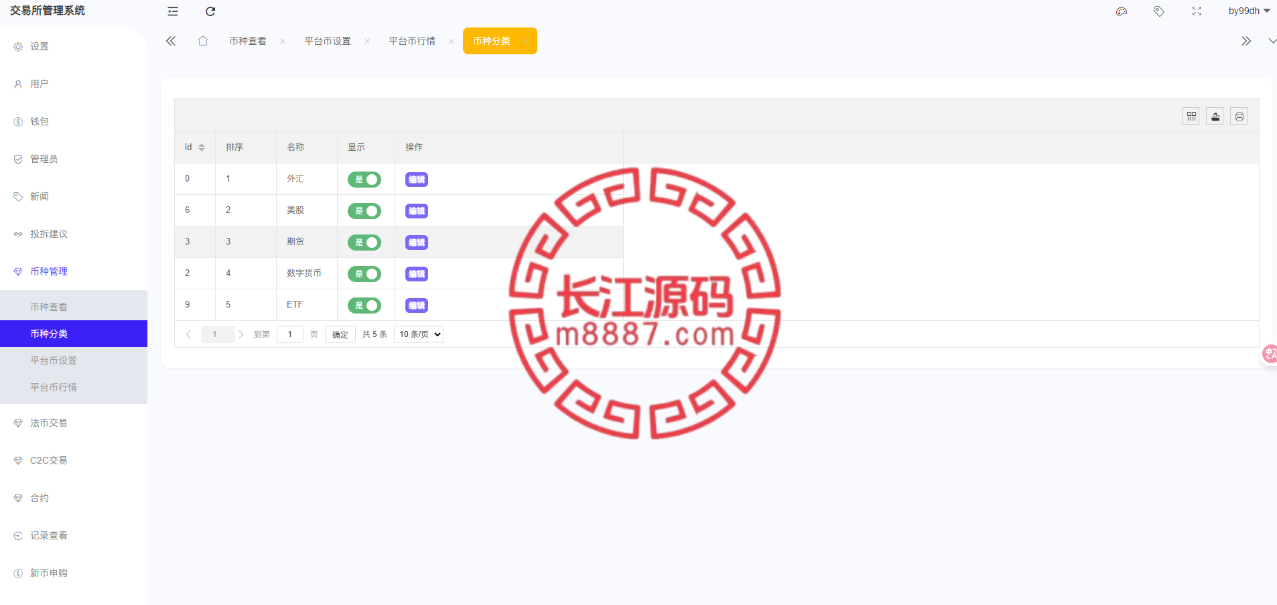Expand the 法币交易 sidebar menu
Screen dimensions: 1277x605
[74, 423]
